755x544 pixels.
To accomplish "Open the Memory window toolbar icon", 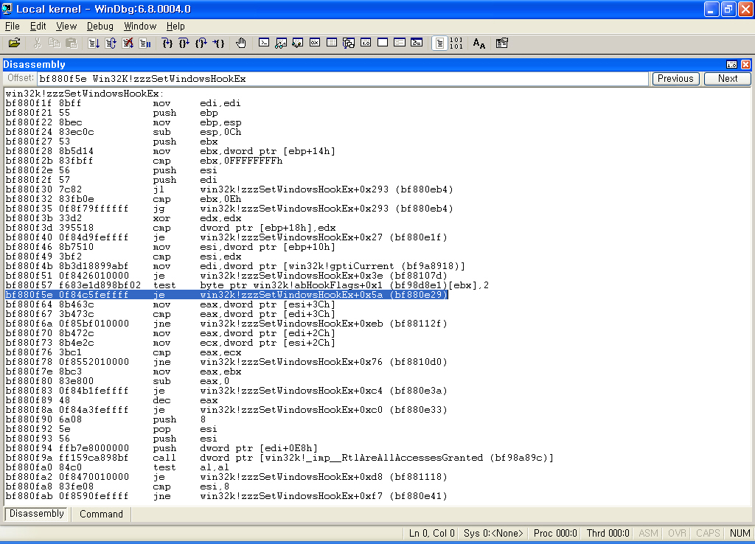I will click(x=332, y=43).
